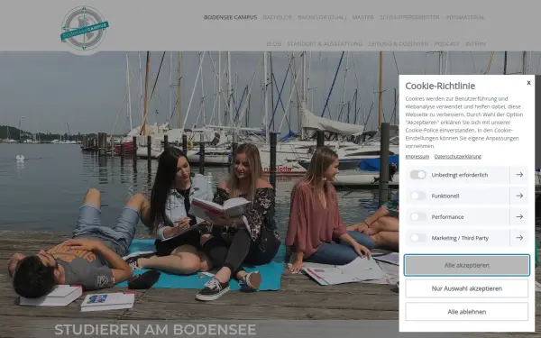Enable the Funktionell cookie switch
The height and width of the screenshot is (338, 541).
[417, 196]
